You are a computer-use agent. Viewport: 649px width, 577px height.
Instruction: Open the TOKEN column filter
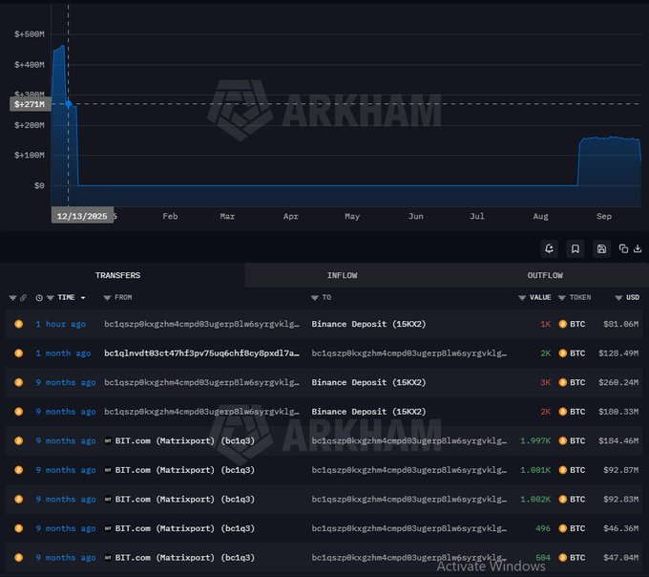[561, 297]
